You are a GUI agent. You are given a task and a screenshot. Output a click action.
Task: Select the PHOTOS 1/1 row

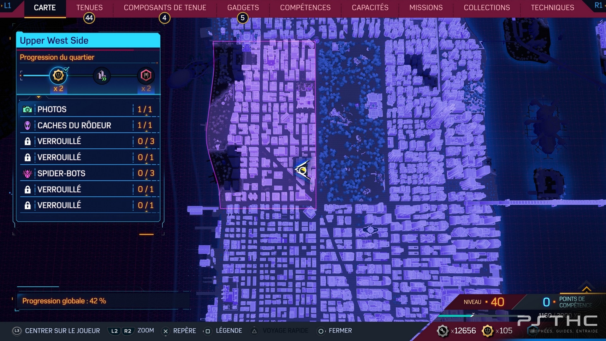[89, 110]
